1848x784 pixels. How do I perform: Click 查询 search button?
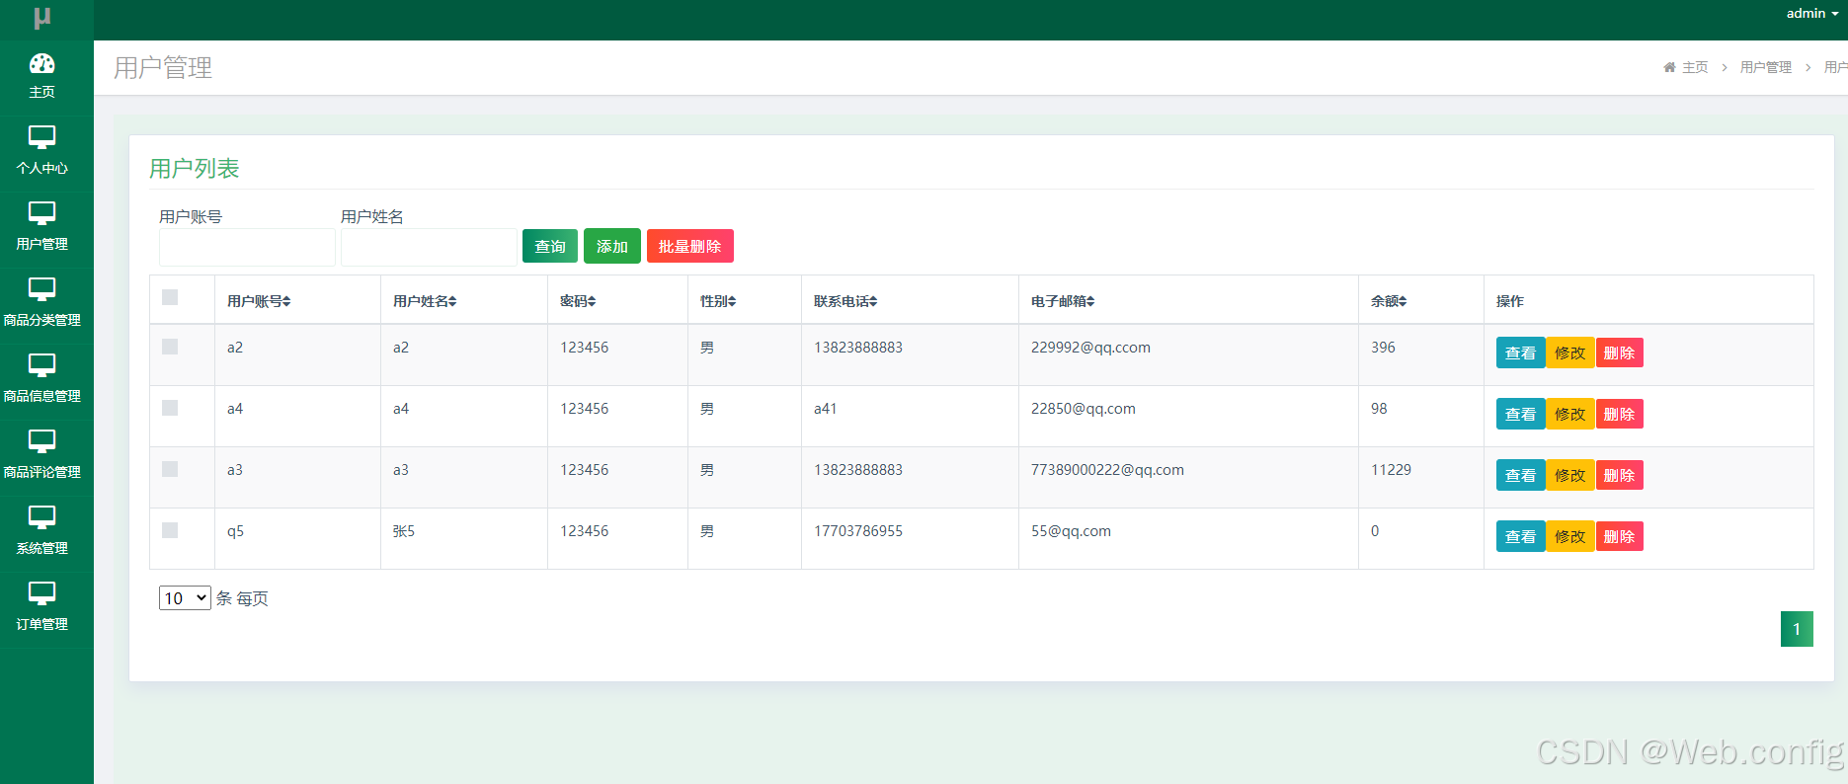pos(550,246)
